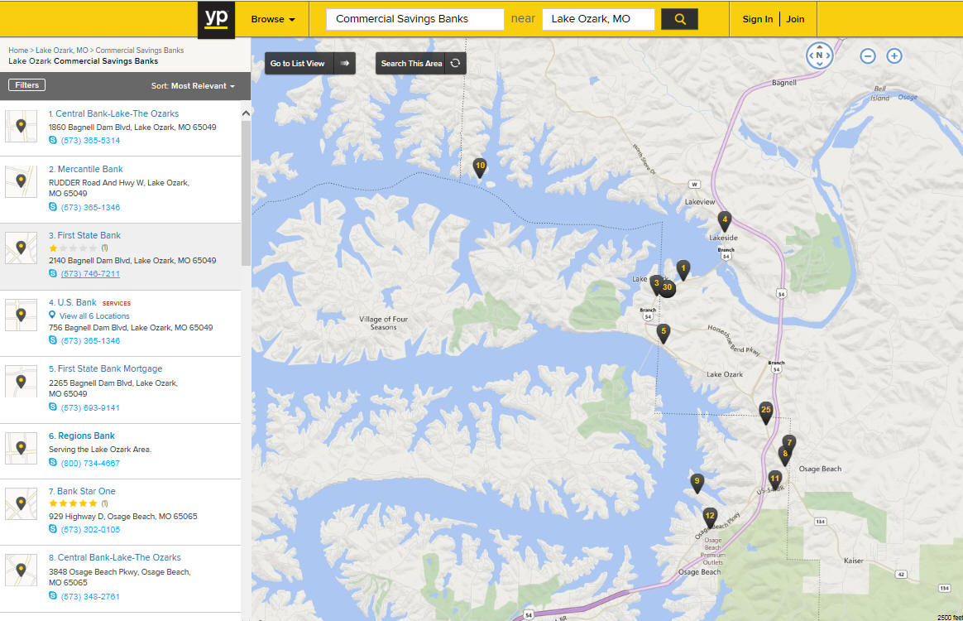Open Lake Ozark, MO breadcrumb link
Image resolution: width=963 pixels, height=621 pixels.
(61, 51)
